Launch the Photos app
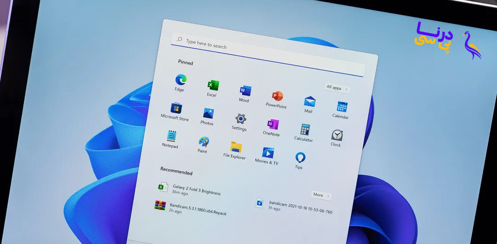The width and height of the screenshot is (497, 244). (x=208, y=113)
